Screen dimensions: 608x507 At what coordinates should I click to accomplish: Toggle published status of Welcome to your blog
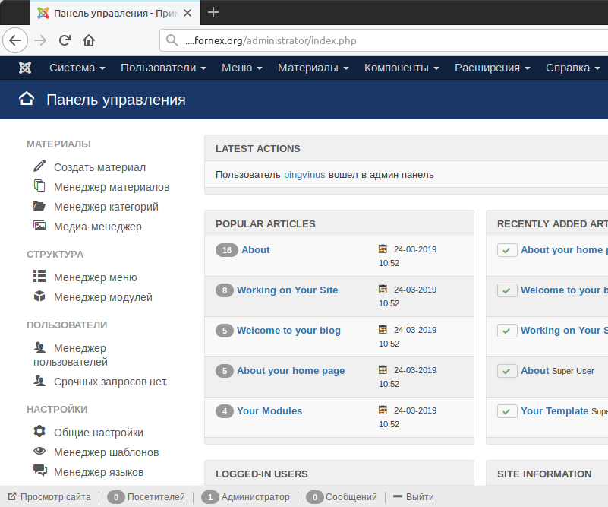(x=507, y=290)
